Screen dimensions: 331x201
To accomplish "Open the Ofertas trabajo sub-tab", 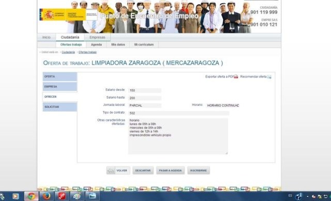I will click(x=71, y=44).
